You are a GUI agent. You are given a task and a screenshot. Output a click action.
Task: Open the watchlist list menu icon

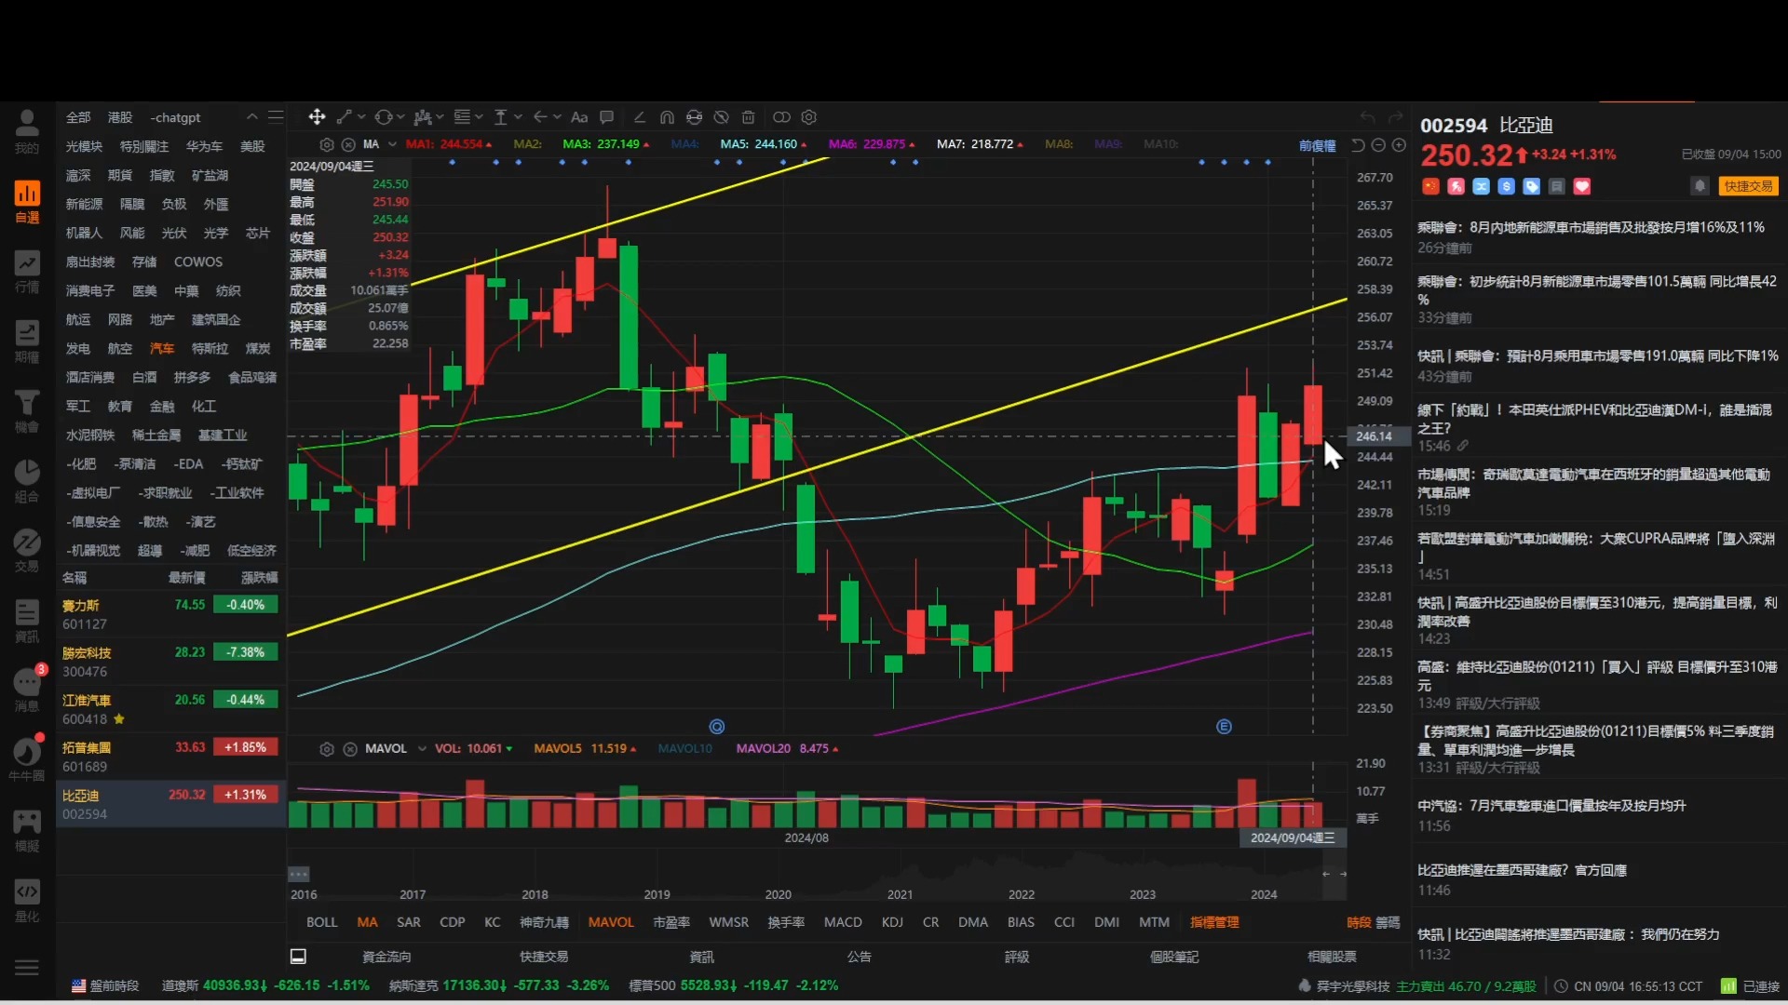point(276,117)
